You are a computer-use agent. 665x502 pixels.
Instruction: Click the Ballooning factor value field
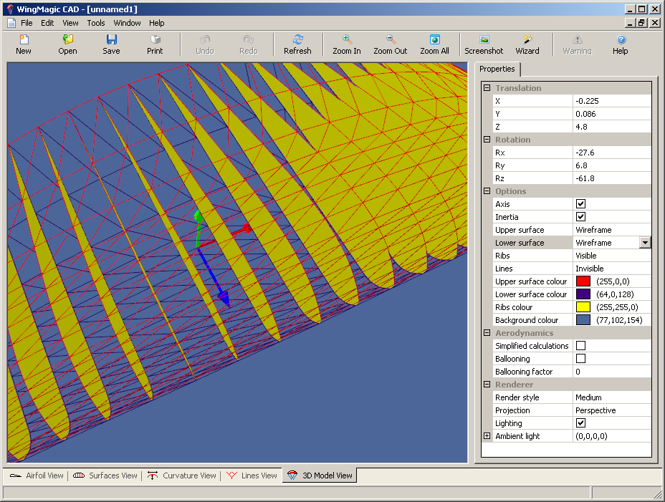click(611, 372)
